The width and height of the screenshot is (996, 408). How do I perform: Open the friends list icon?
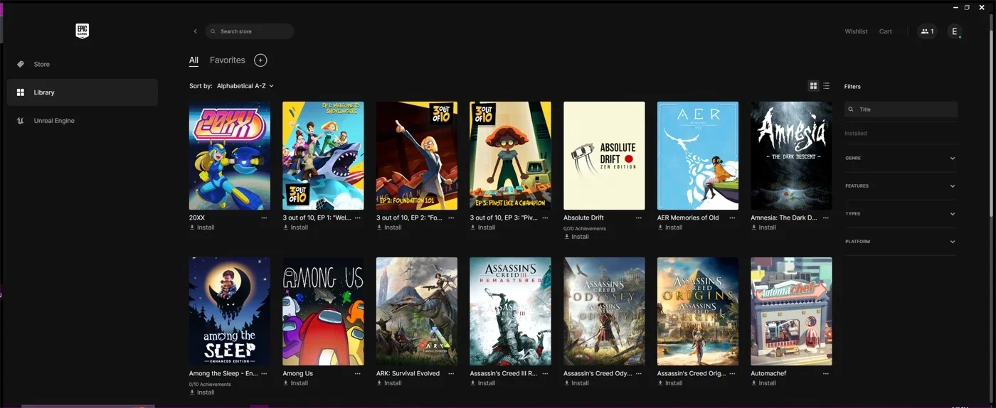click(927, 31)
